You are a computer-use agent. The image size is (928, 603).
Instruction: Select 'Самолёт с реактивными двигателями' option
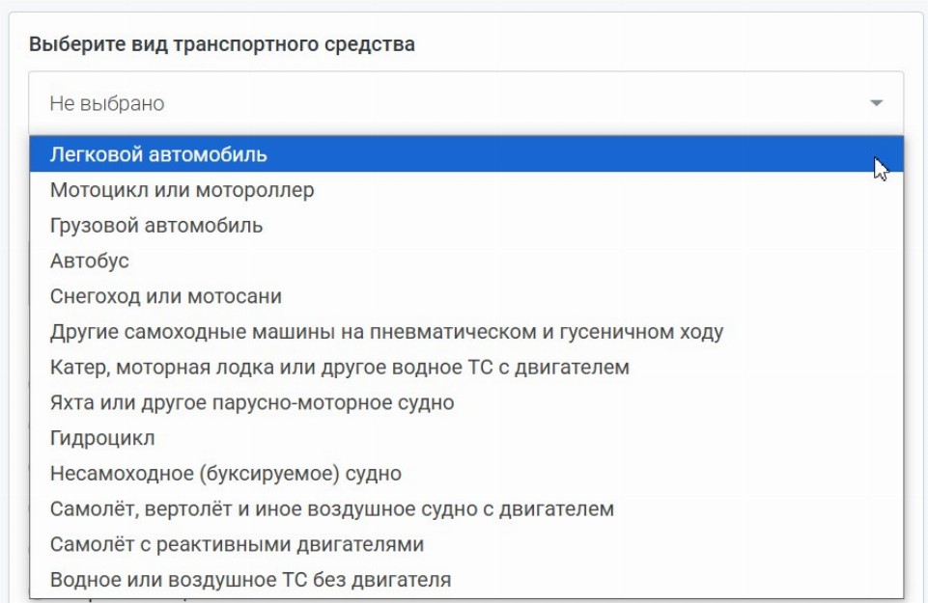[238, 544]
